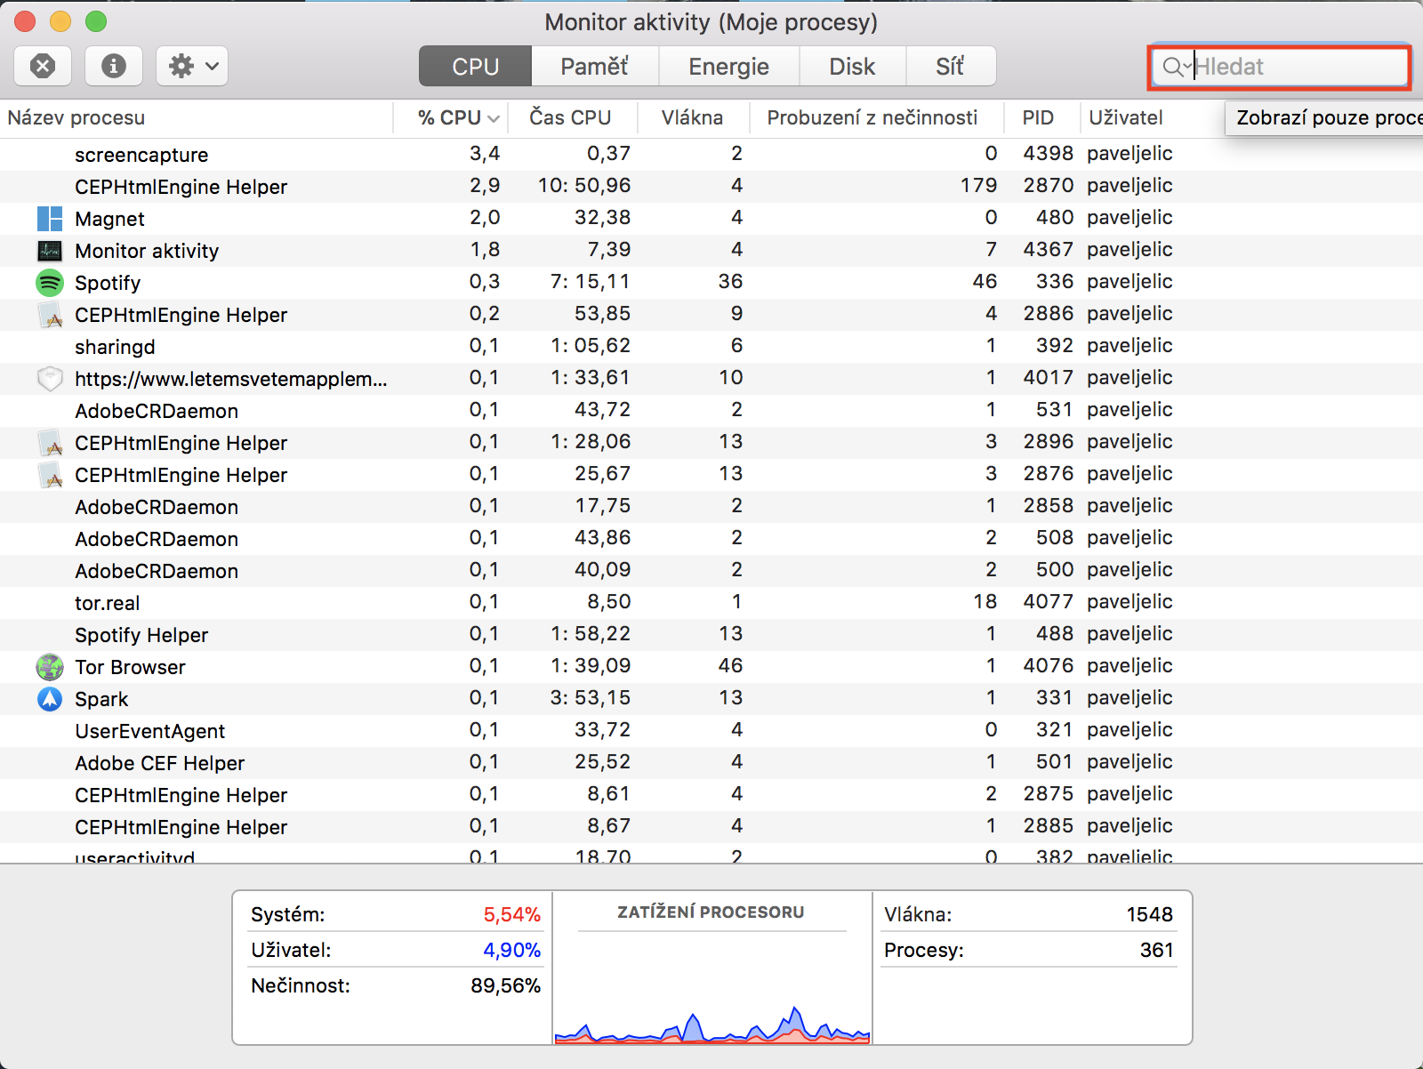
Task: Open the Energie tab
Action: [x=729, y=66]
